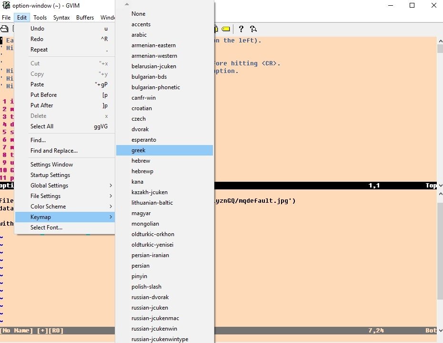The image size is (443, 343).
Task: Open the Buffers menu
Action: click(85, 18)
